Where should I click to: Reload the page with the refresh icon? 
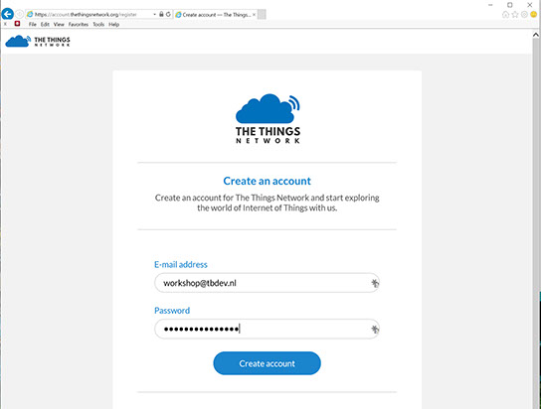coord(168,15)
